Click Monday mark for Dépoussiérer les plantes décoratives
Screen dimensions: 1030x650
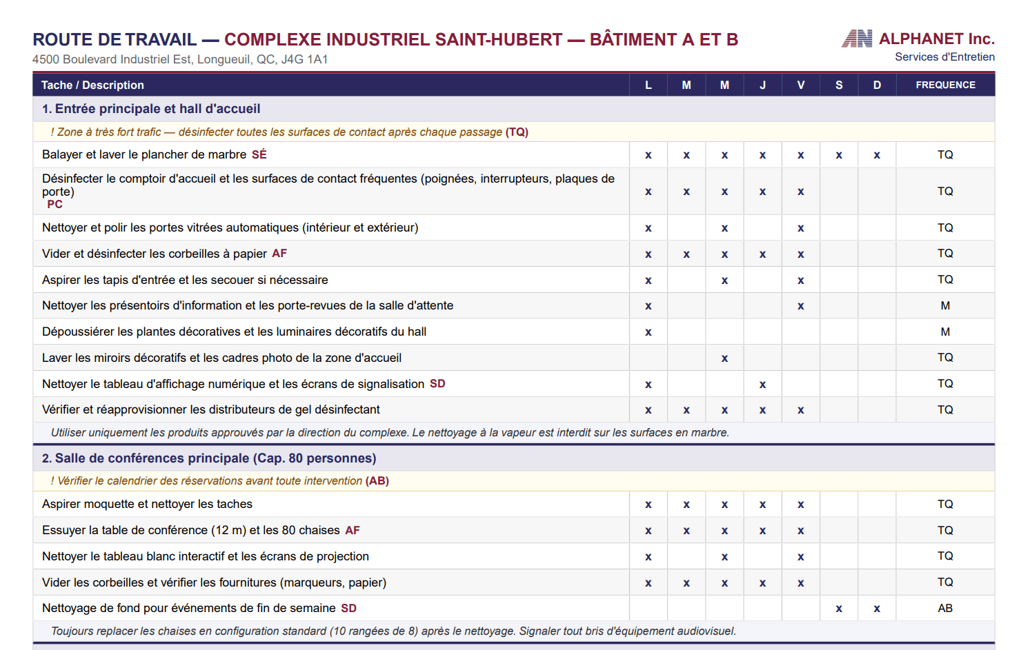click(x=648, y=332)
